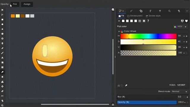Select the Pencil freehand tool
The image size is (190, 107).
(2, 48)
